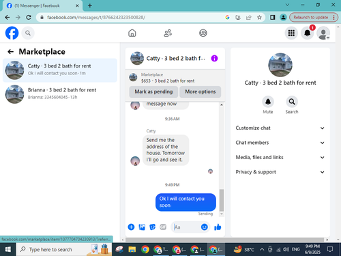This screenshot has height=256, width=341.
Task: Click Catty's 'Send me the address' message bubble
Action: (x=166, y=150)
